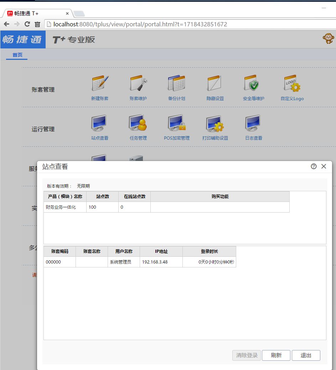336x370 pixels.
Task: Open 安全盾维护 shield icon
Action: pyautogui.click(x=253, y=84)
